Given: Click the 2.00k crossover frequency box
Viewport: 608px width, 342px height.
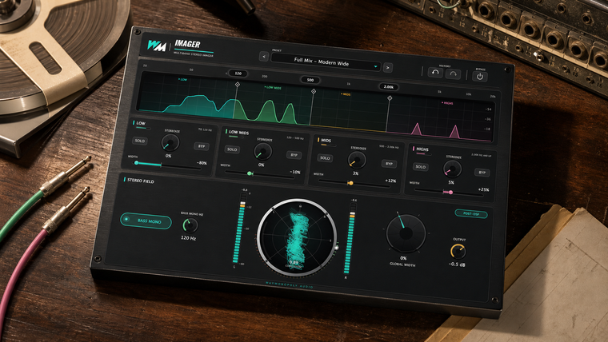Looking at the screenshot, I should tap(389, 87).
